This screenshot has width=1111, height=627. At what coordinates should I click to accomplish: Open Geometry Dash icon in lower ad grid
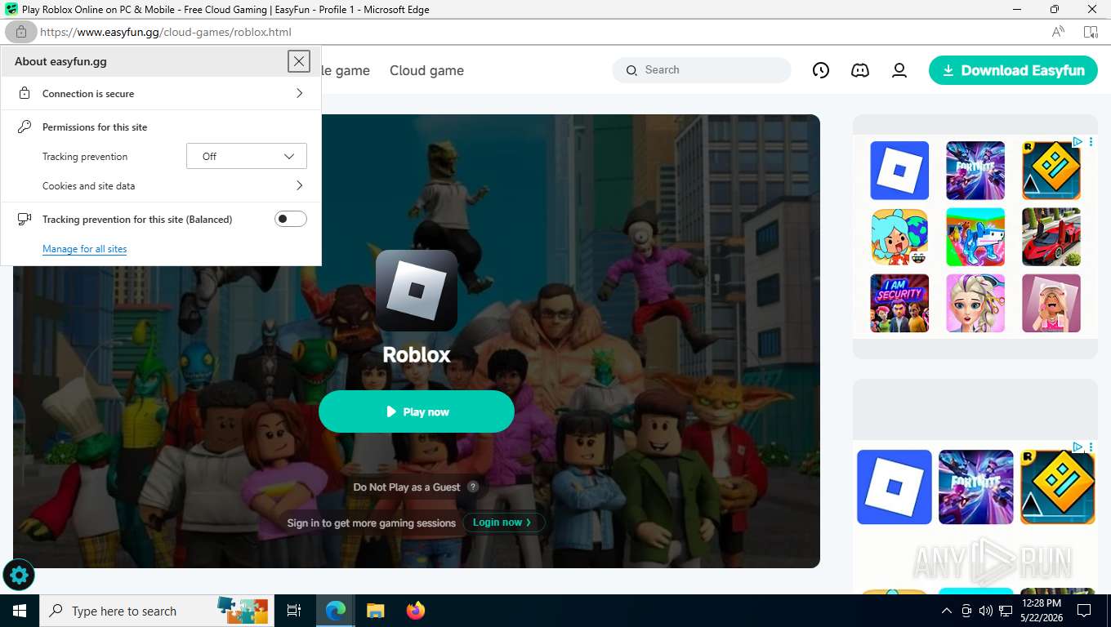coord(1057,487)
